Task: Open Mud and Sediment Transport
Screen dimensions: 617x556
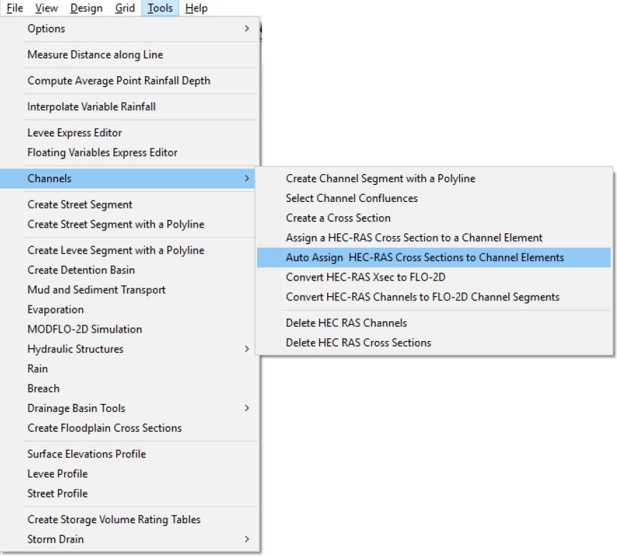Action: click(96, 290)
